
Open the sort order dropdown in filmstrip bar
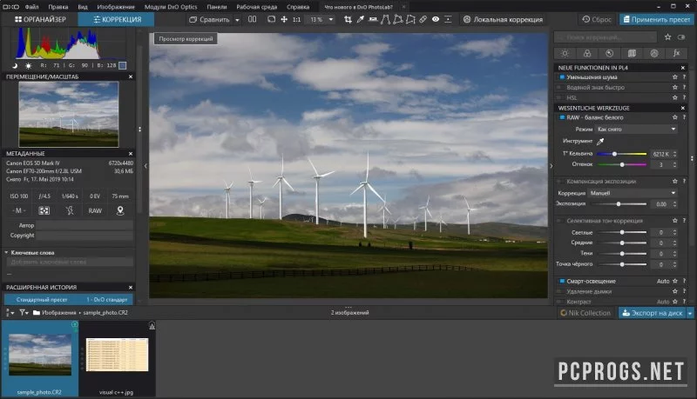[x=10, y=313]
